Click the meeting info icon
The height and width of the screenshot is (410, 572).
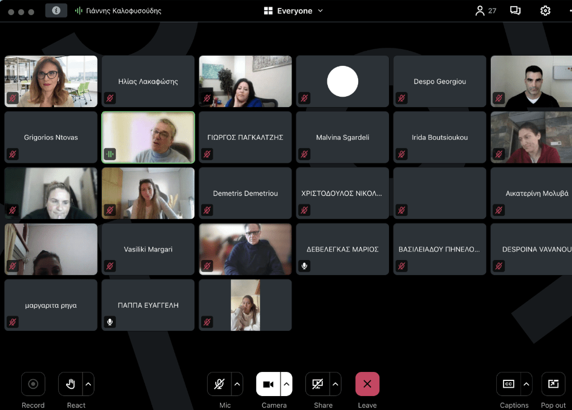tap(56, 10)
